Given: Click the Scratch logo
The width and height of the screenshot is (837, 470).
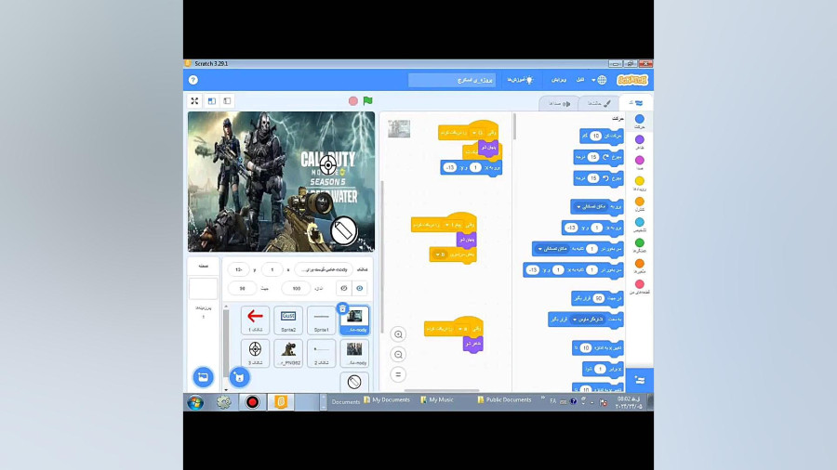Looking at the screenshot, I should click(x=632, y=80).
